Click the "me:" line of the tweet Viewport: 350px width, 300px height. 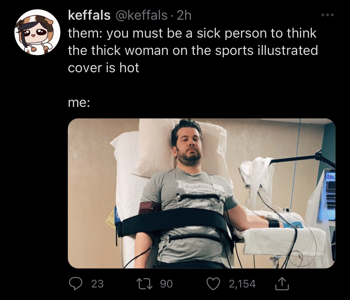point(79,102)
